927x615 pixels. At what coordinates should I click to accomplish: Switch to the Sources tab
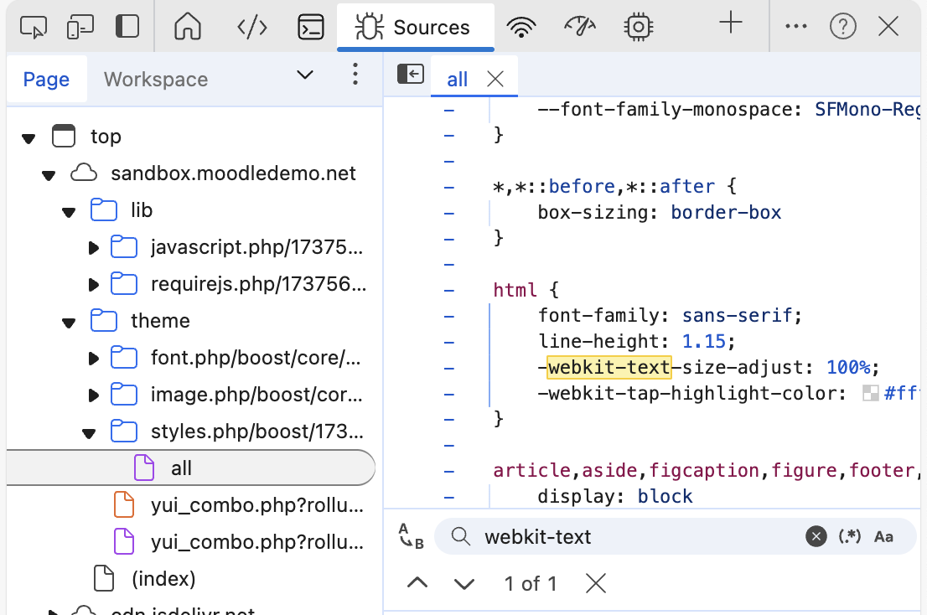pos(415,27)
